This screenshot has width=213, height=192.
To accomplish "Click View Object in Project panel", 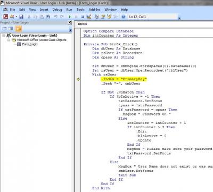I will [11, 28].
